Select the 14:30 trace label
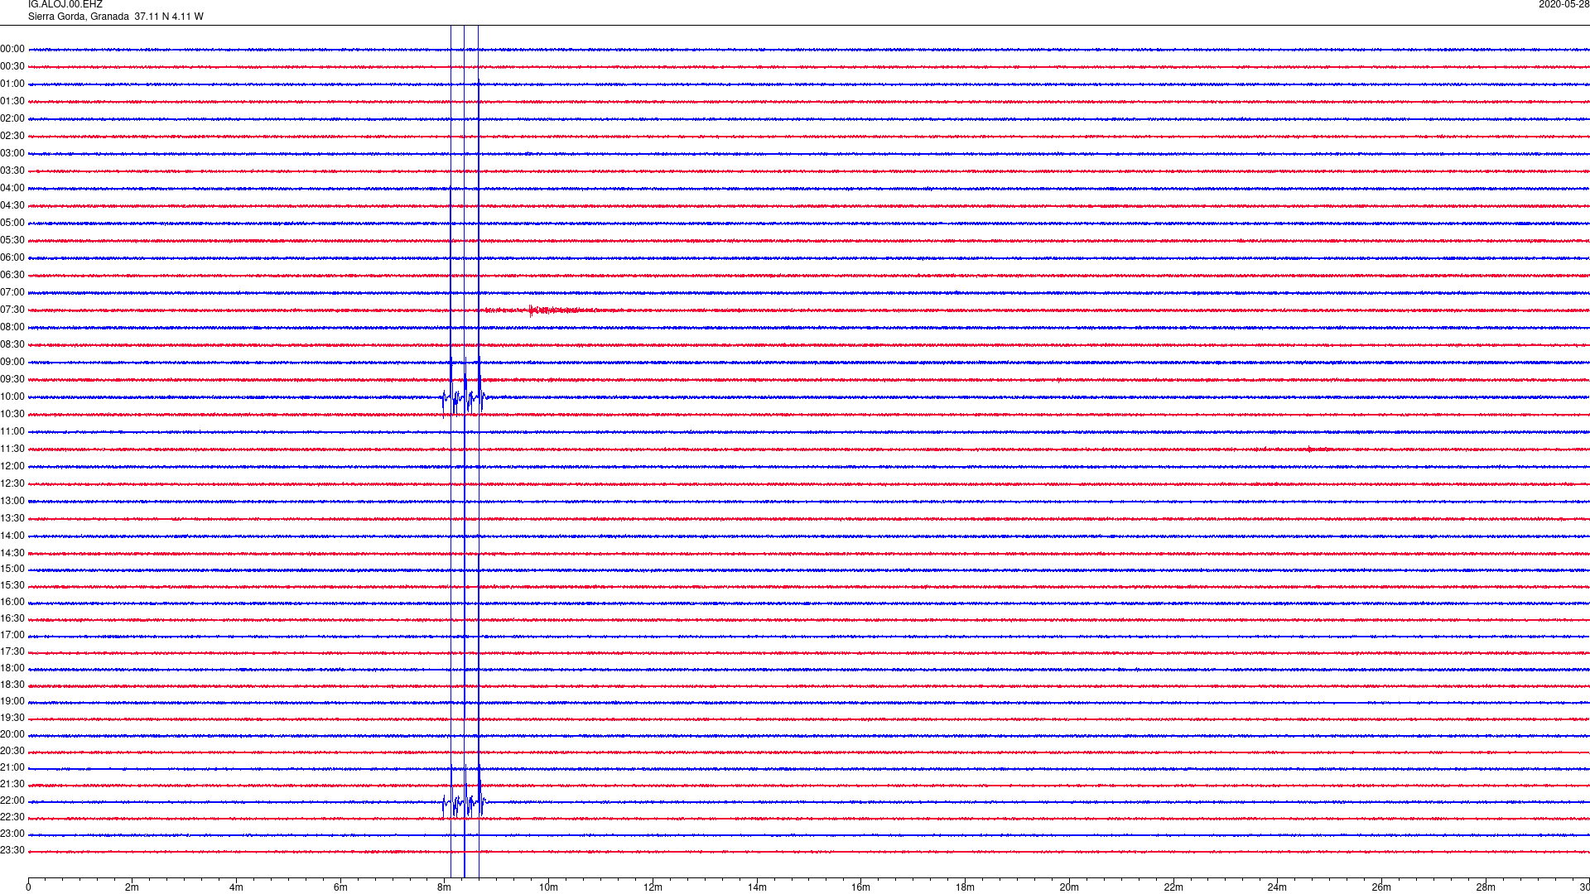The height and width of the screenshot is (894, 1590). click(x=12, y=554)
